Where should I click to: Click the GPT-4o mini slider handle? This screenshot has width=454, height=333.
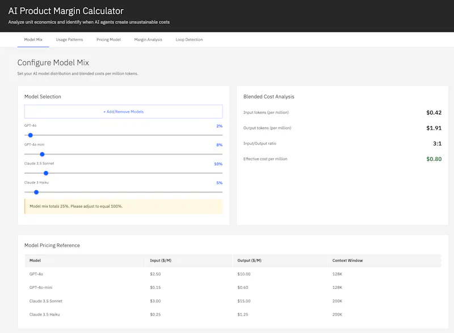(x=42, y=154)
